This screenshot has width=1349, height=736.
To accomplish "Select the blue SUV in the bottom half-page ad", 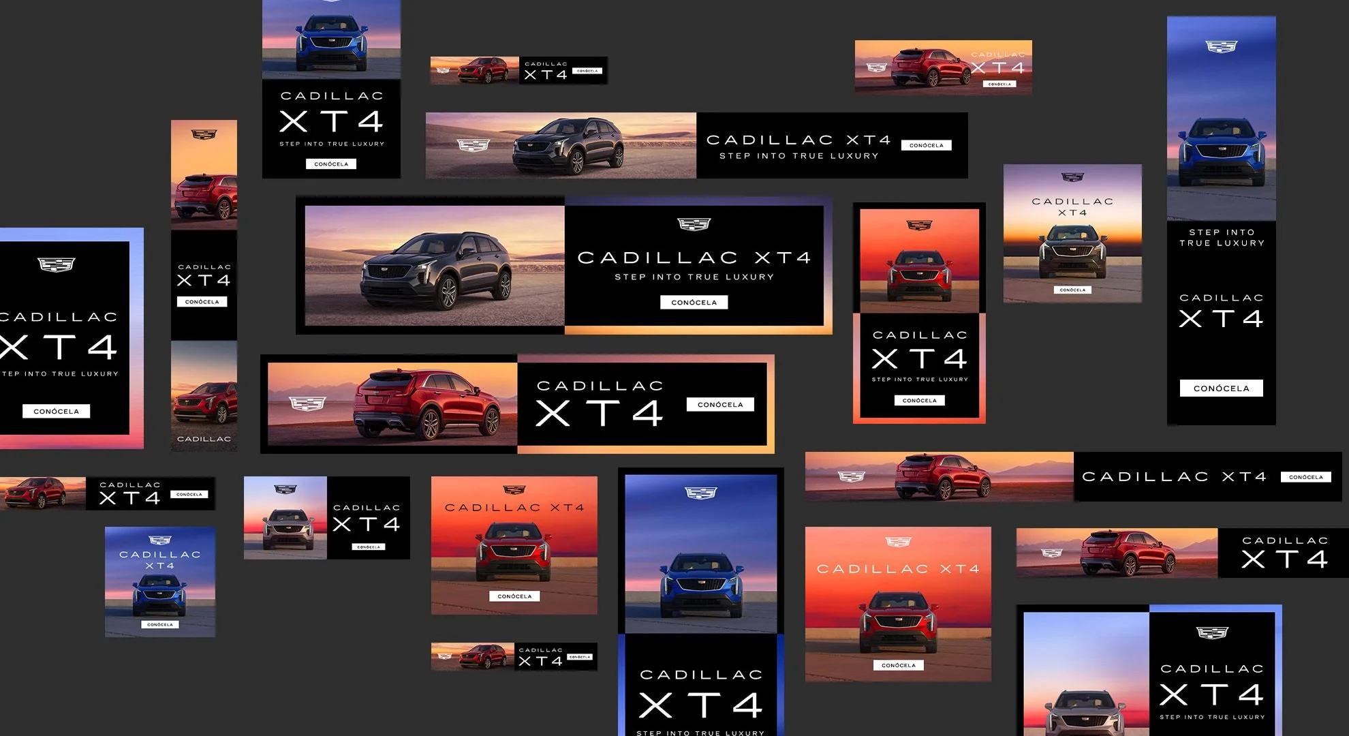I will point(701,585).
